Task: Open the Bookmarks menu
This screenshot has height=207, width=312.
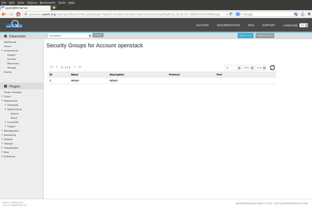Action: click(x=47, y=3)
